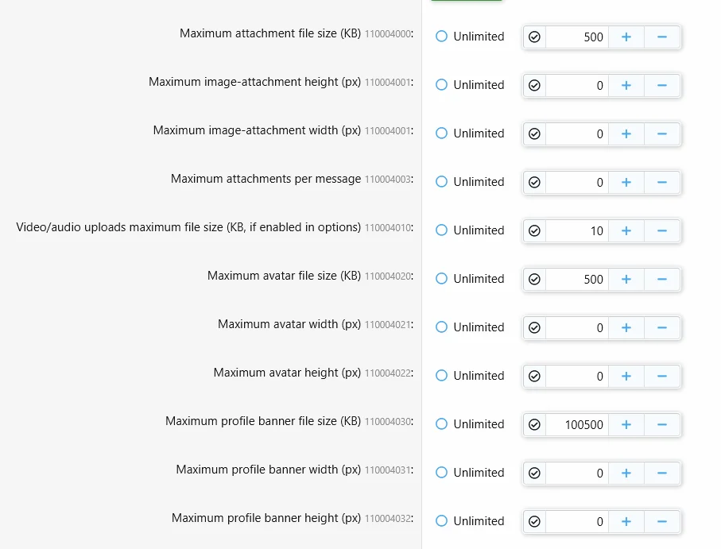Viewport: 721px width, 549px height.
Task: Click plus icon for maximum avatar width
Action: 626,327
